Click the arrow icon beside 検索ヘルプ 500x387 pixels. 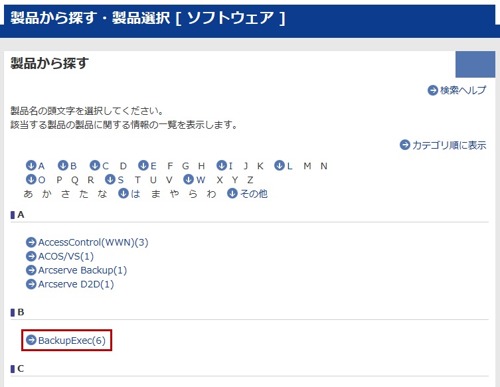(433, 90)
